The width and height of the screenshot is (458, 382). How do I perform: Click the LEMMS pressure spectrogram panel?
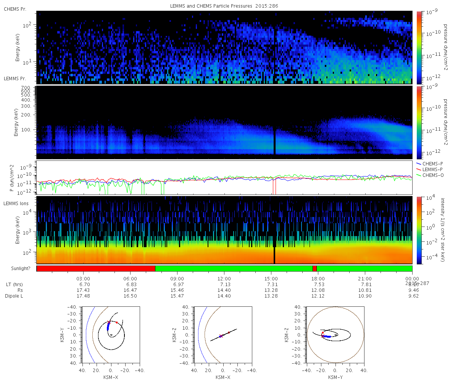[224, 122]
